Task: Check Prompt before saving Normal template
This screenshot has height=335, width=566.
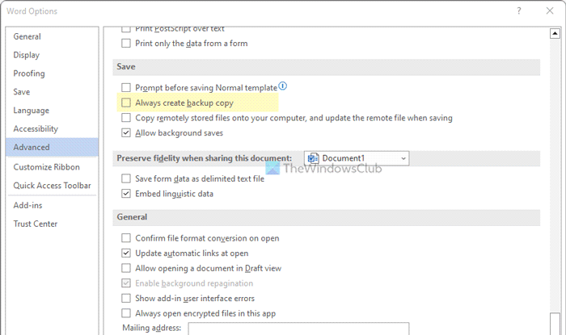Action: 126,88
